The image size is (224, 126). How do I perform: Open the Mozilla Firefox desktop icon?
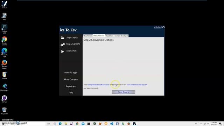click(5, 64)
